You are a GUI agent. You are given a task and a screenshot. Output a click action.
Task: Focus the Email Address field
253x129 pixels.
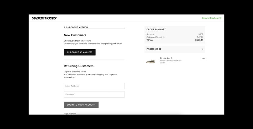[x=94, y=86]
